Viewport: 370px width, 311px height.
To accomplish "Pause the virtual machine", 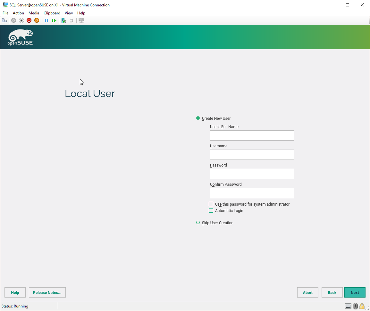I will click(46, 20).
